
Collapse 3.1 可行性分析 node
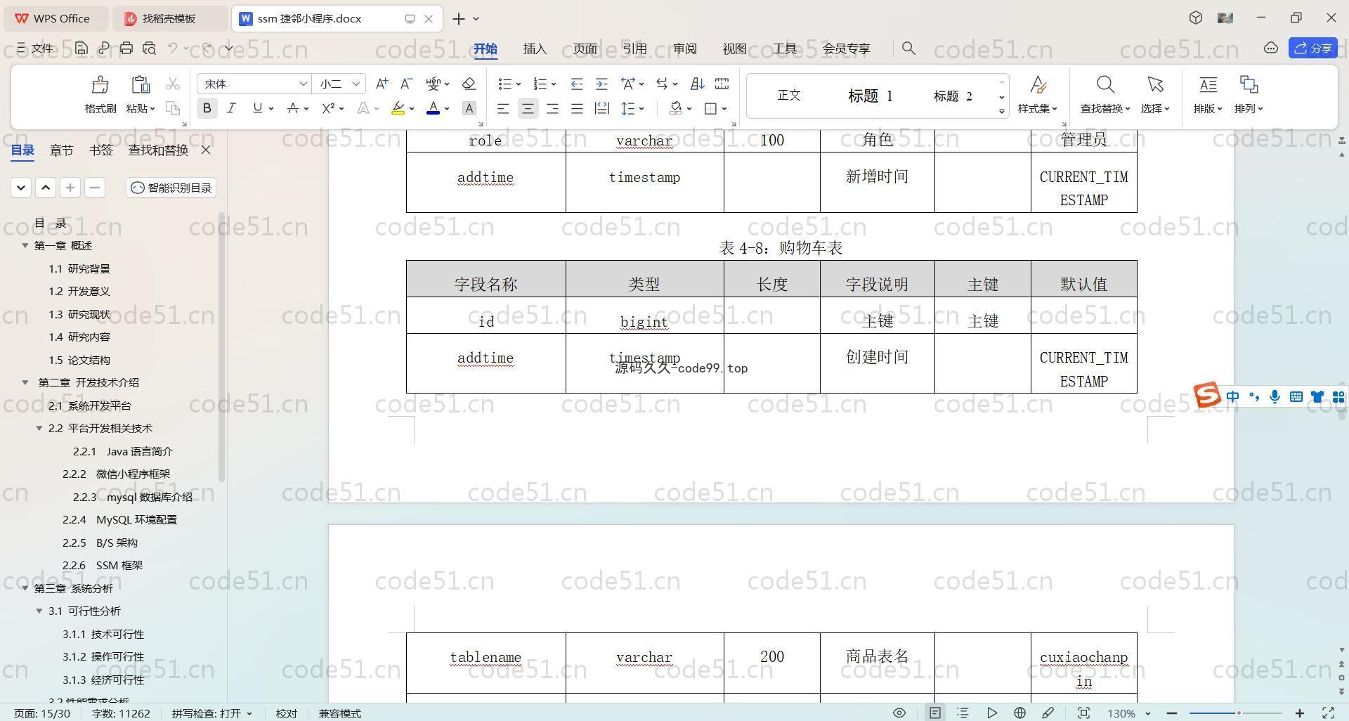pyautogui.click(x=39, y=611)
